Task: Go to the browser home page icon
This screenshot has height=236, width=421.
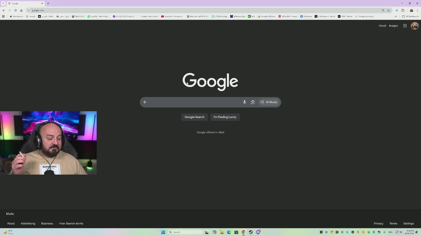Action: coord(21,10)
